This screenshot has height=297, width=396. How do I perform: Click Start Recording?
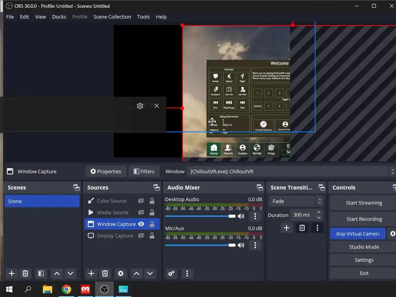click(364, 219)
